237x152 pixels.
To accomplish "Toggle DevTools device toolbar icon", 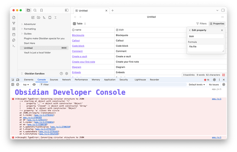I will pos(18,80).
